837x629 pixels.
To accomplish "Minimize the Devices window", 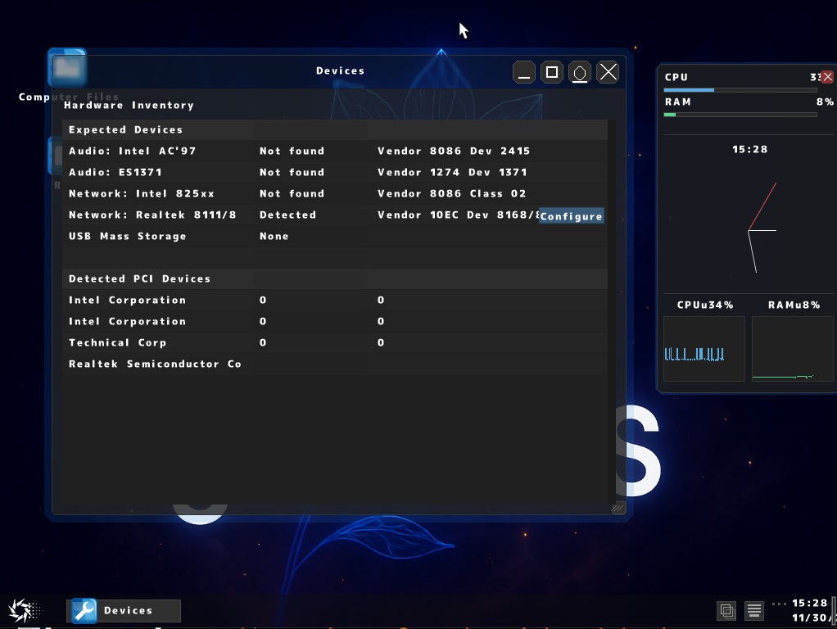I will pos(524,72).
